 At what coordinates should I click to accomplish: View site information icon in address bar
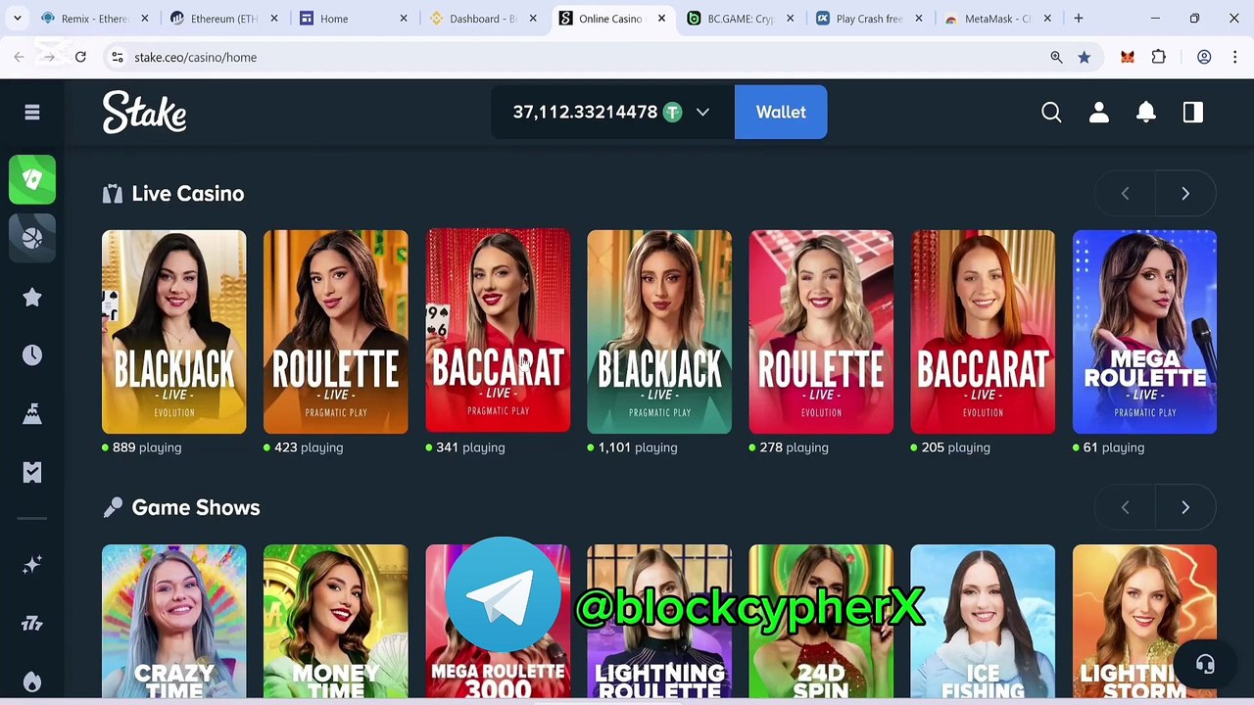point(117,57)
